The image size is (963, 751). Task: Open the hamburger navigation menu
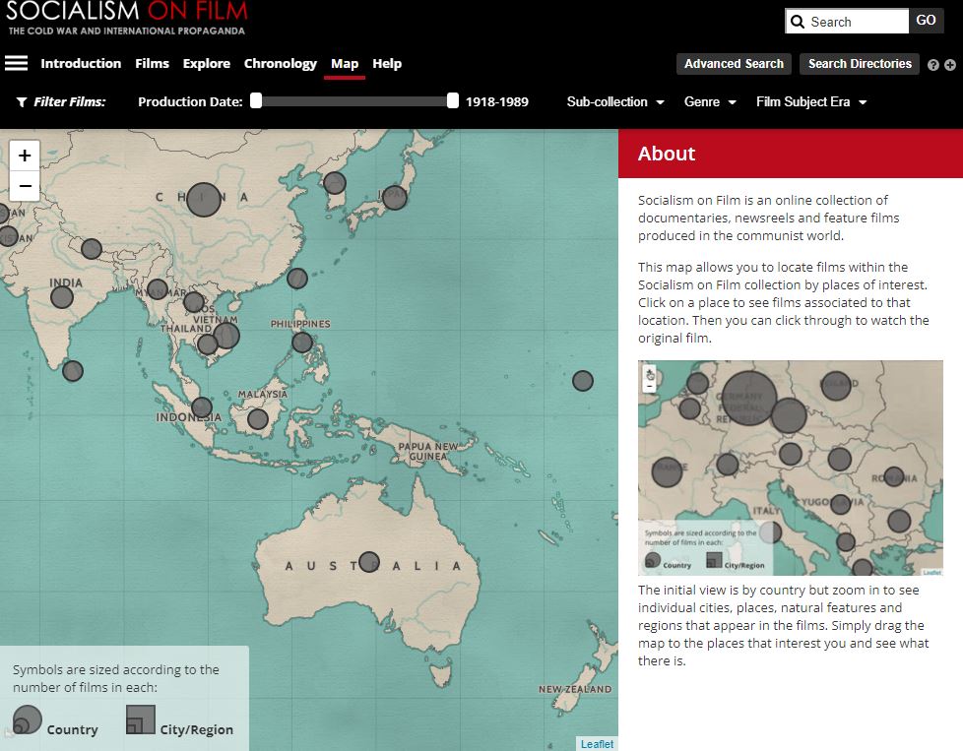coord(16,63)
